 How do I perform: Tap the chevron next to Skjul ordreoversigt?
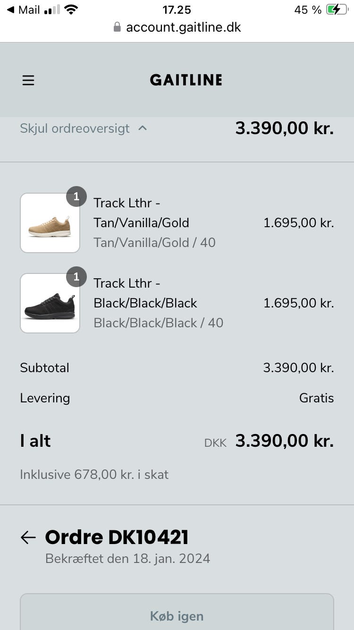(x=143, y=128)
